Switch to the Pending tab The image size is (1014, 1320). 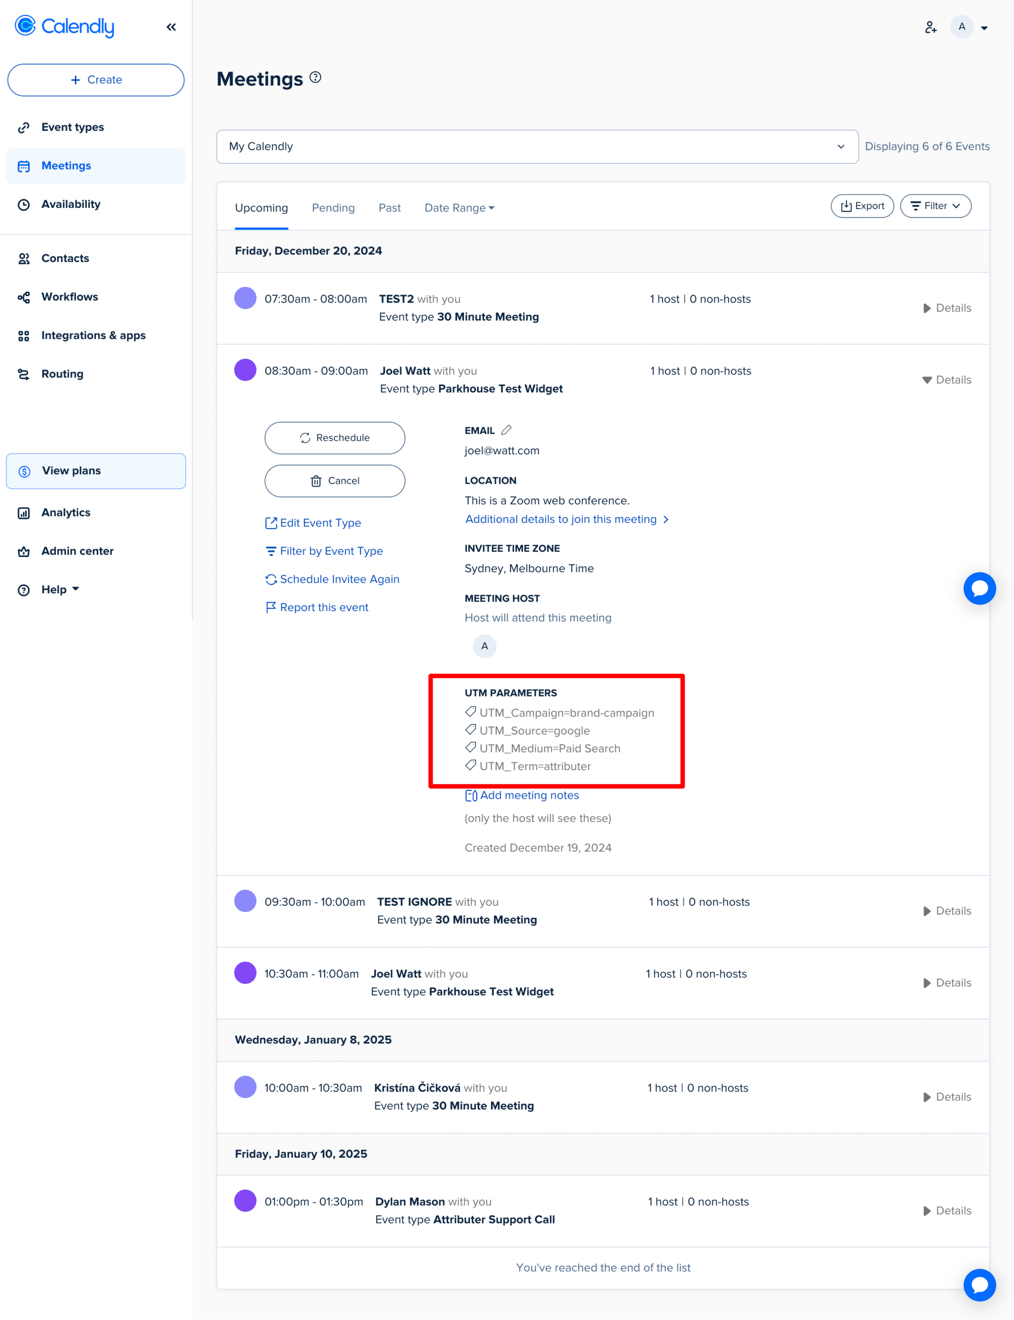tap(333, 207)
